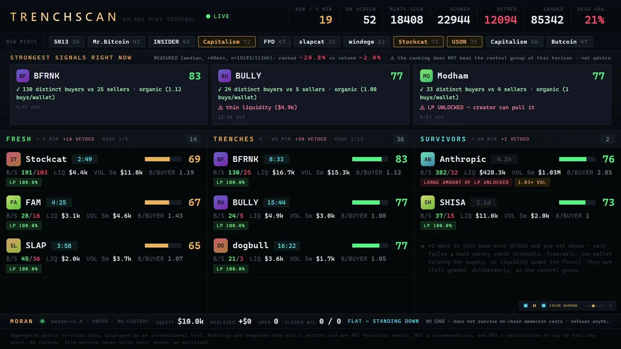This screenshot has height=349, width=621.
Task: Click the AN avatar of Anthropic row
Action: pyautogui.click(x=427, y=159)
